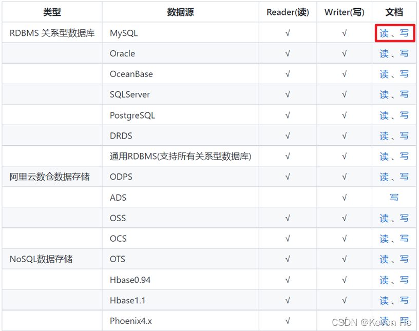Click the Reader checkmark in Hbase1.1 row
The image size is (419, 331).
click(x=288, y=301)
